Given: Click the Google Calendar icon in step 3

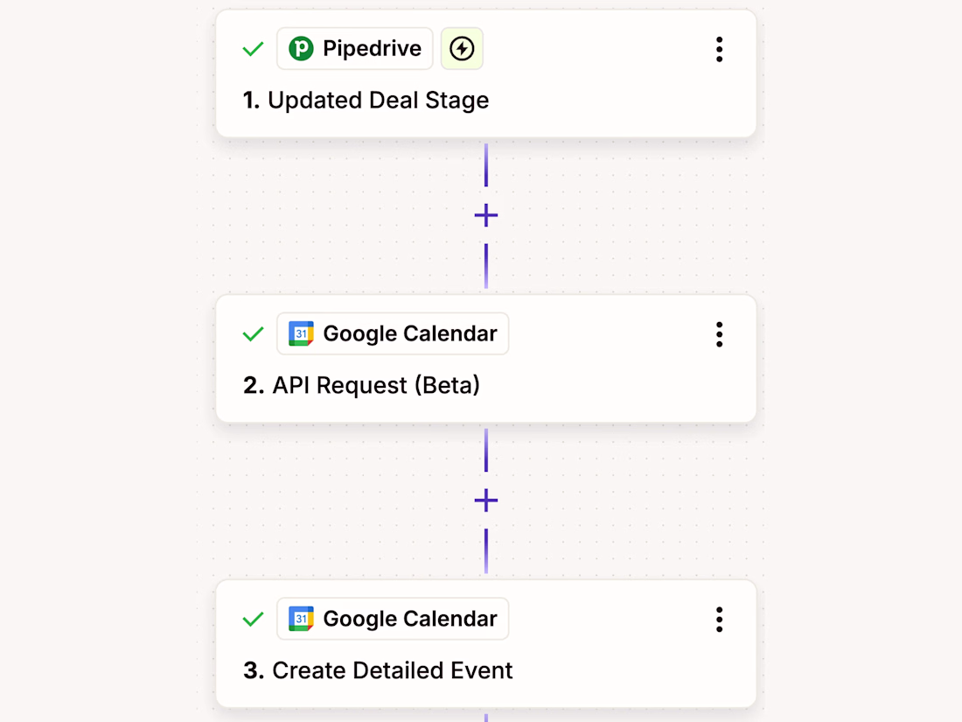Looking at the screenshot, I should (301, 618).
